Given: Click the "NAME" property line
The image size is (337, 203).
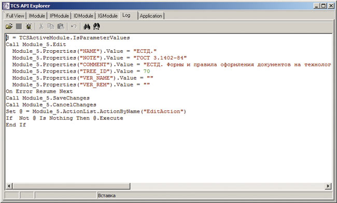Looking at the screenshot, I should [85, 51].
